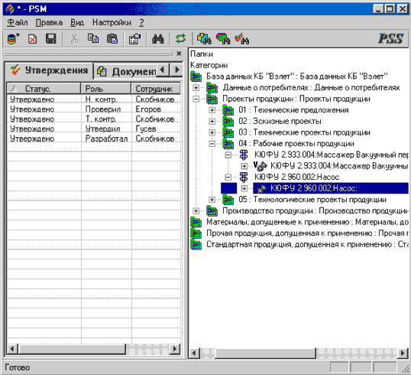This screenshot has height=375, width=411.
Task: Click the new database icon in toolbar
Action: point(13,39)
